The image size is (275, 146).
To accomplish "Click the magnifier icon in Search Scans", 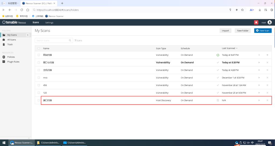I will click(70, 40).
